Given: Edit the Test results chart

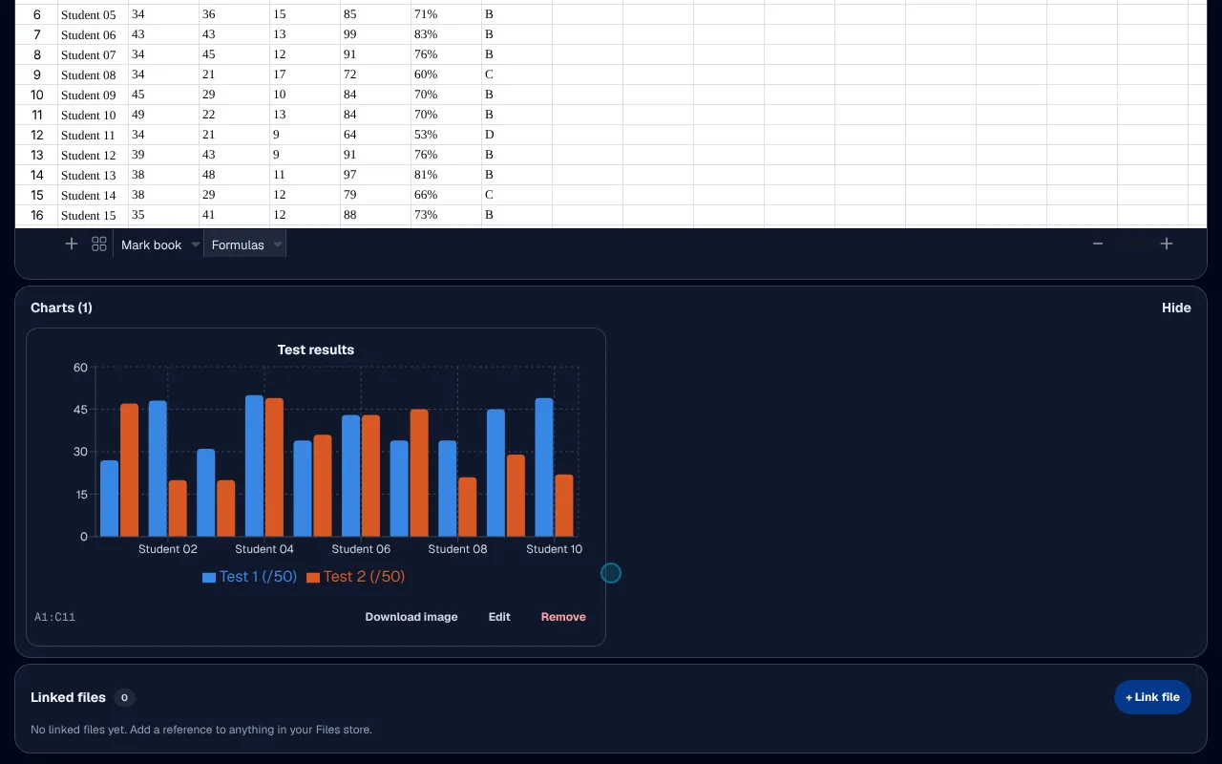Looking at the screenshot, I should pos(499,617).
